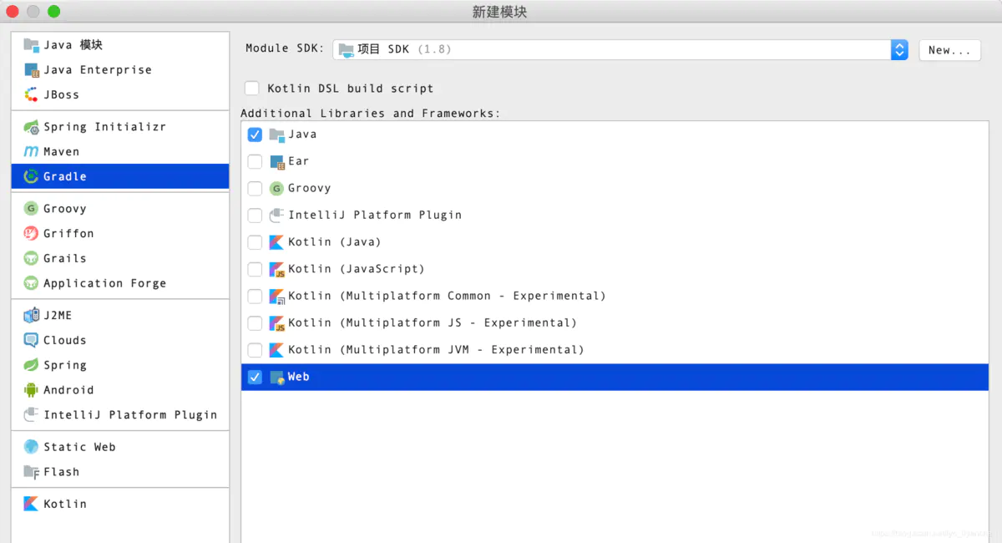This screenshot has width=1002, height=543.
Task: Check Kotlin Multiplatform JVM Experimental checkbox
Action: tap(255, 350)
